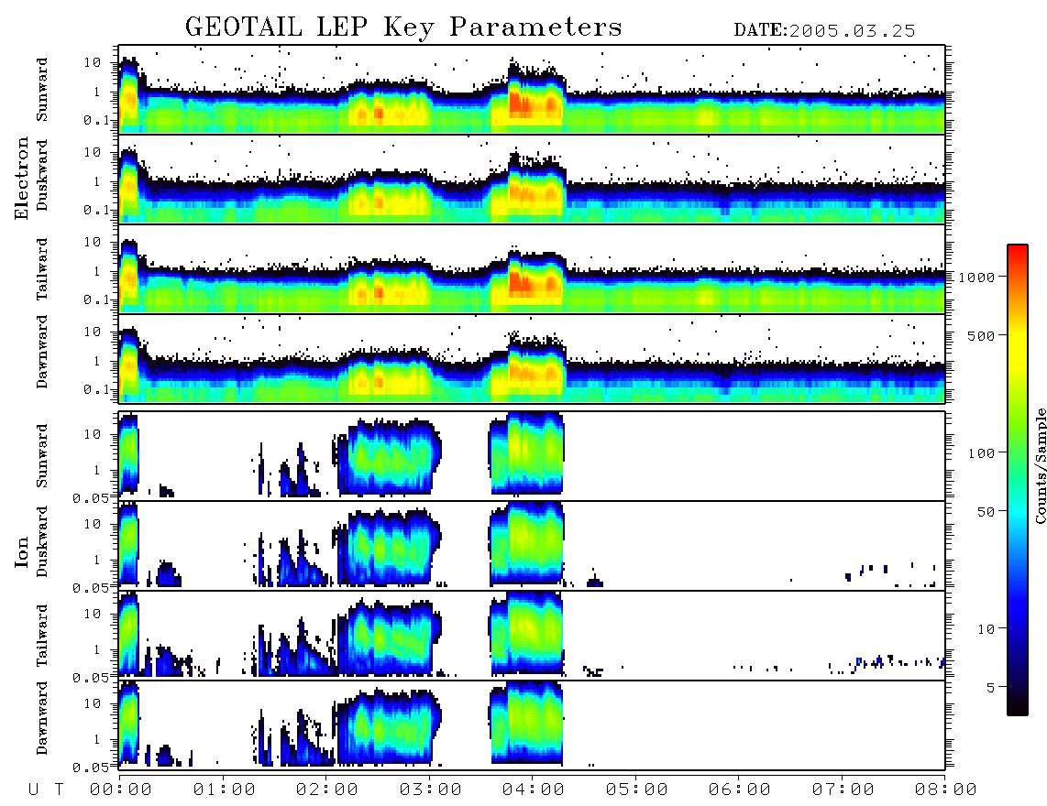The image size is (1047, 806).
Task: Click the GEOTAIL LEP Key Parameters title
Action: pos(403,27)
